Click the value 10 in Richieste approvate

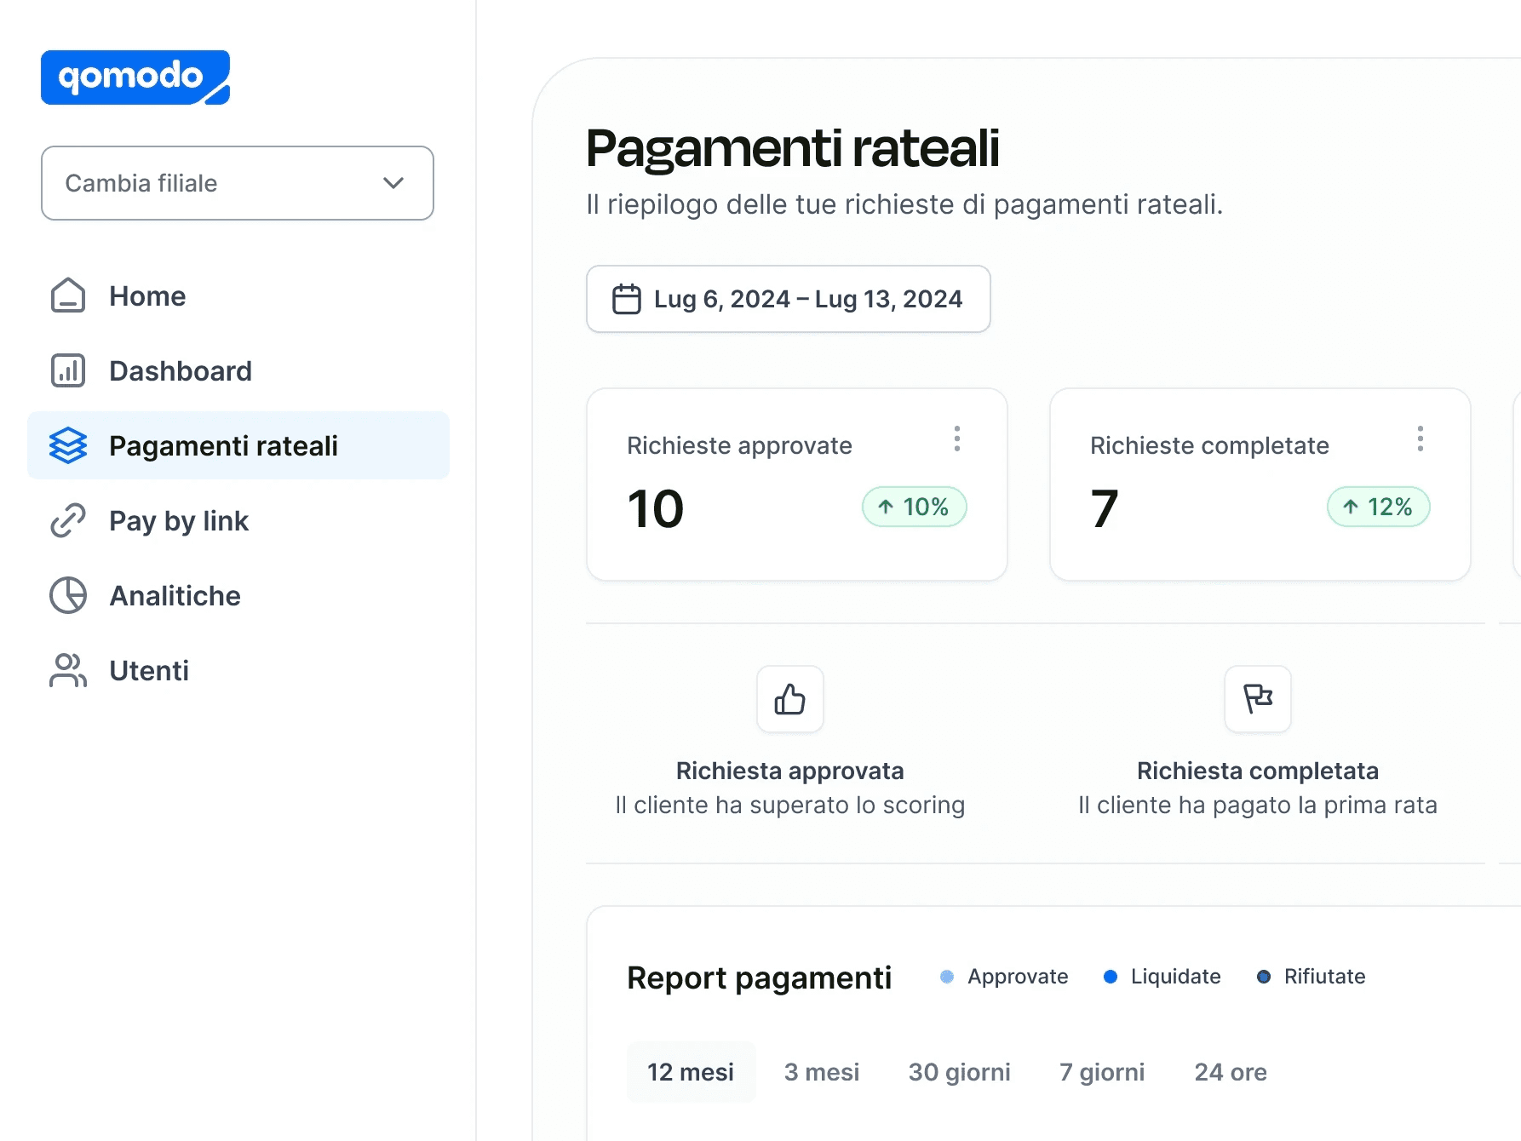pyautogui.click(x=656, y=508)
